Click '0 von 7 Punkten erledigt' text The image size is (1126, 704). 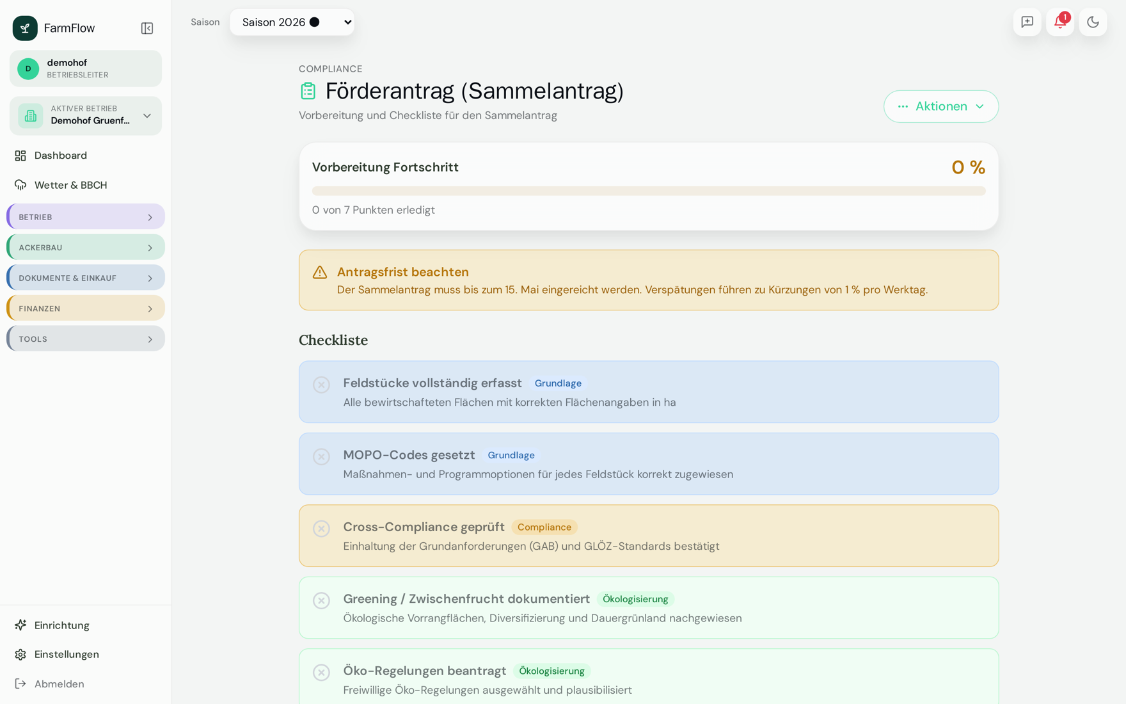374,210
